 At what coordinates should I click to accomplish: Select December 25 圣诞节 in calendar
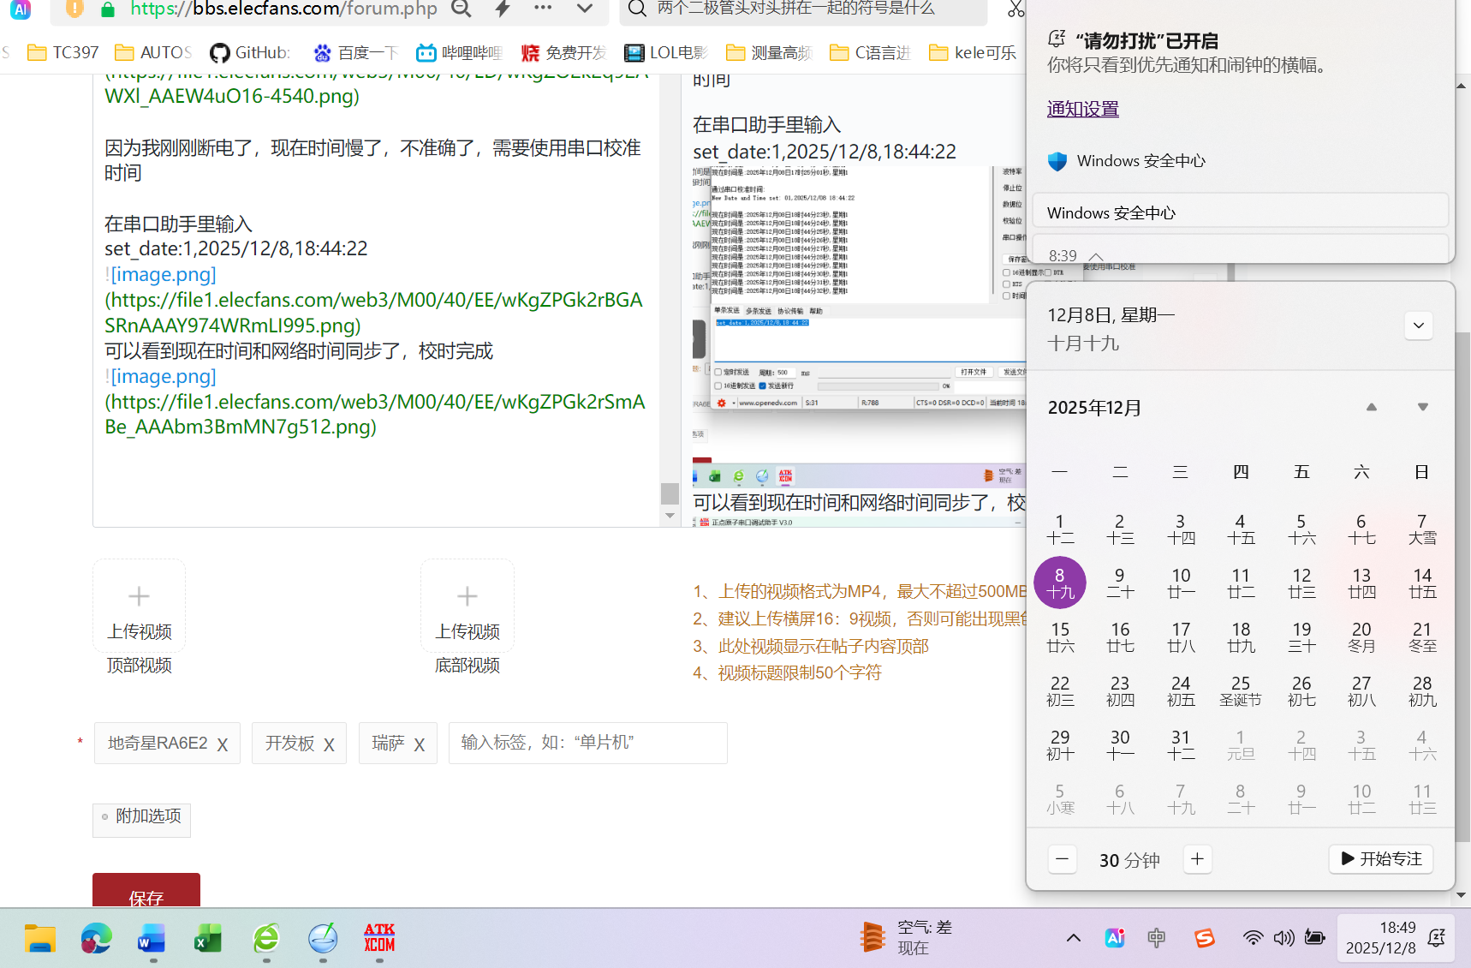[1241, 690]
